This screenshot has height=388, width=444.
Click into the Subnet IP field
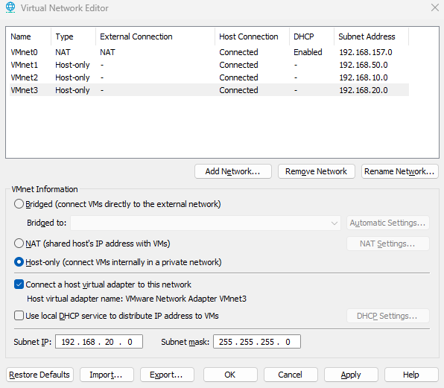coord(99,342)
